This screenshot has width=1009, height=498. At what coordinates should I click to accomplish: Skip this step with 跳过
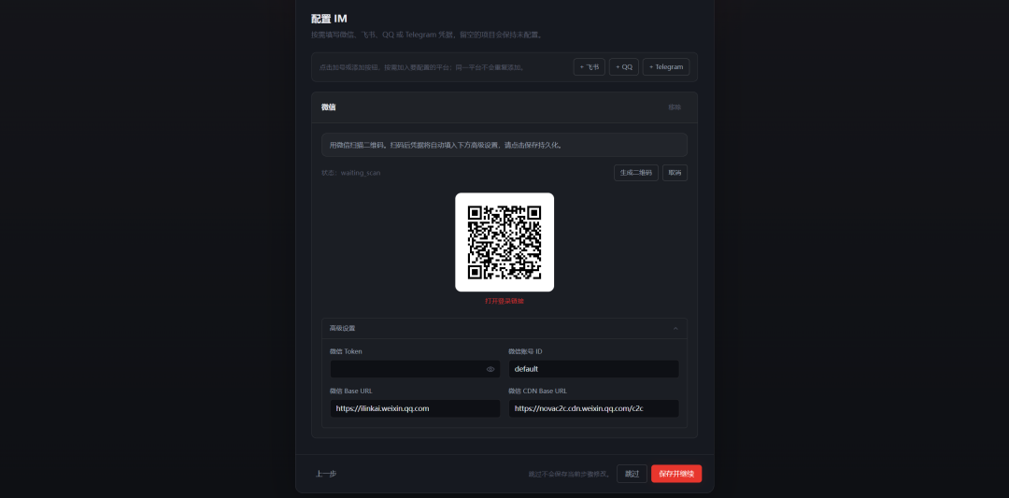pyautogui.click(x=632, y=474)
